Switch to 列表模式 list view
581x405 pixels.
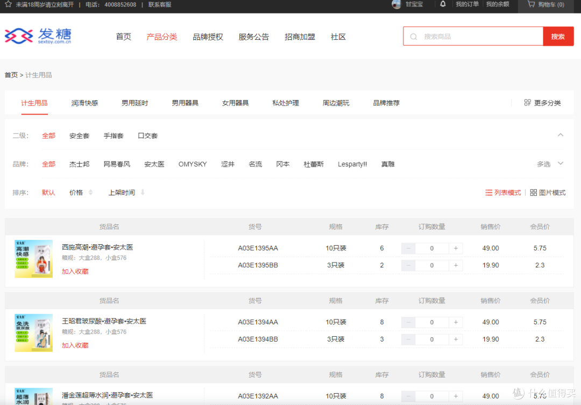[503, 193]
